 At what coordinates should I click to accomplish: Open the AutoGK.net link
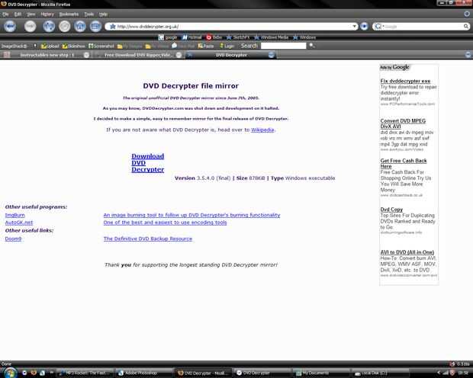click(19, 223)
